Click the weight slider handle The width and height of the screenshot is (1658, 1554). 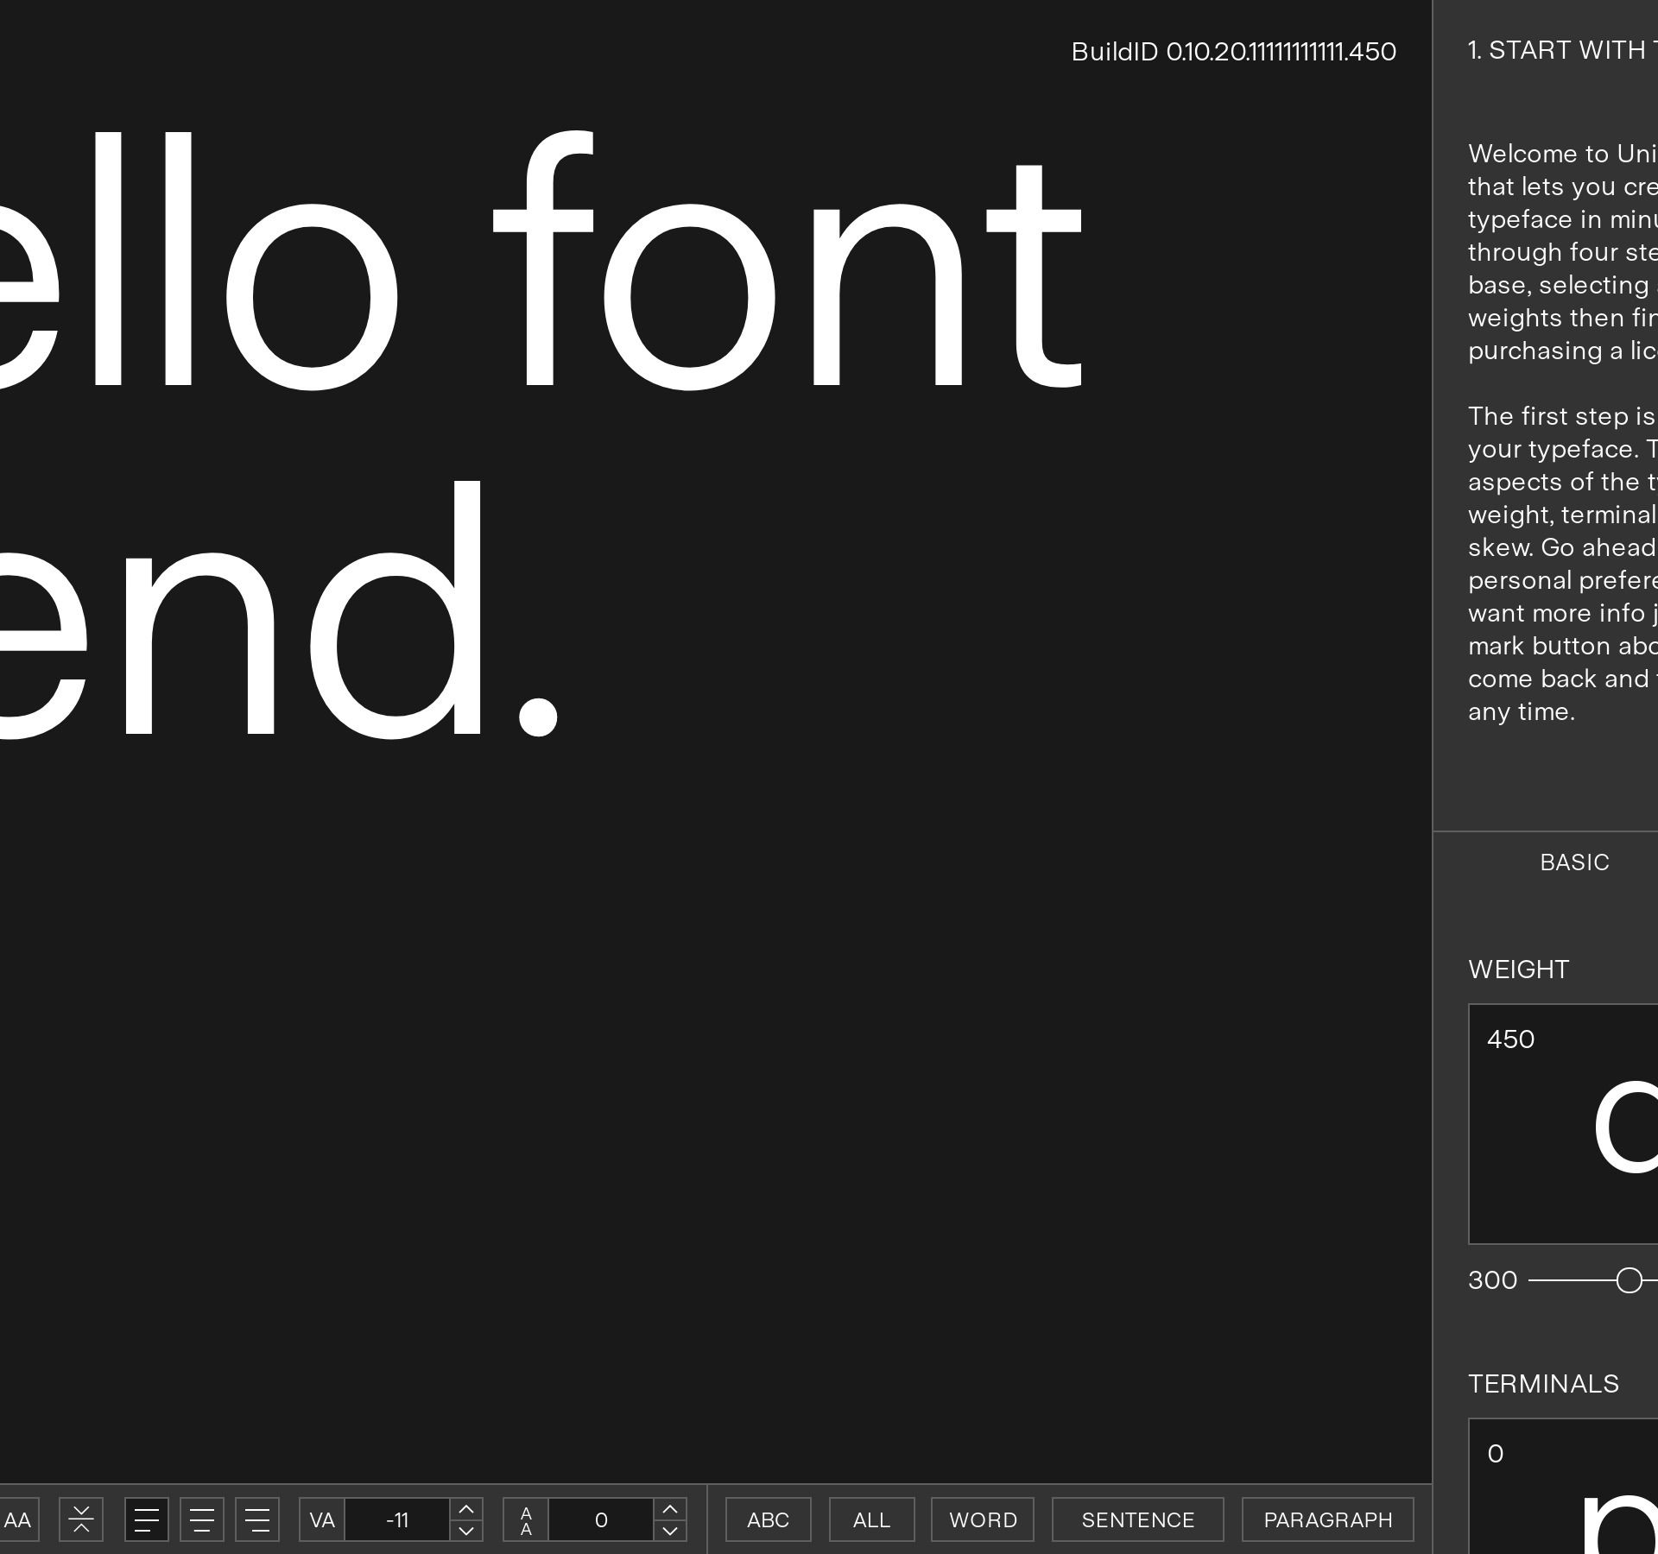click(1629, 1280)
